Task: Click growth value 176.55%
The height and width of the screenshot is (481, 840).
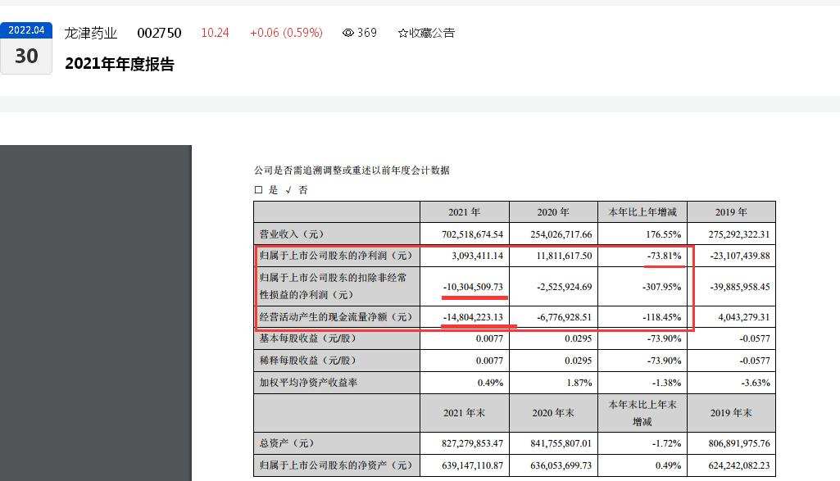Action: [663, 234]
